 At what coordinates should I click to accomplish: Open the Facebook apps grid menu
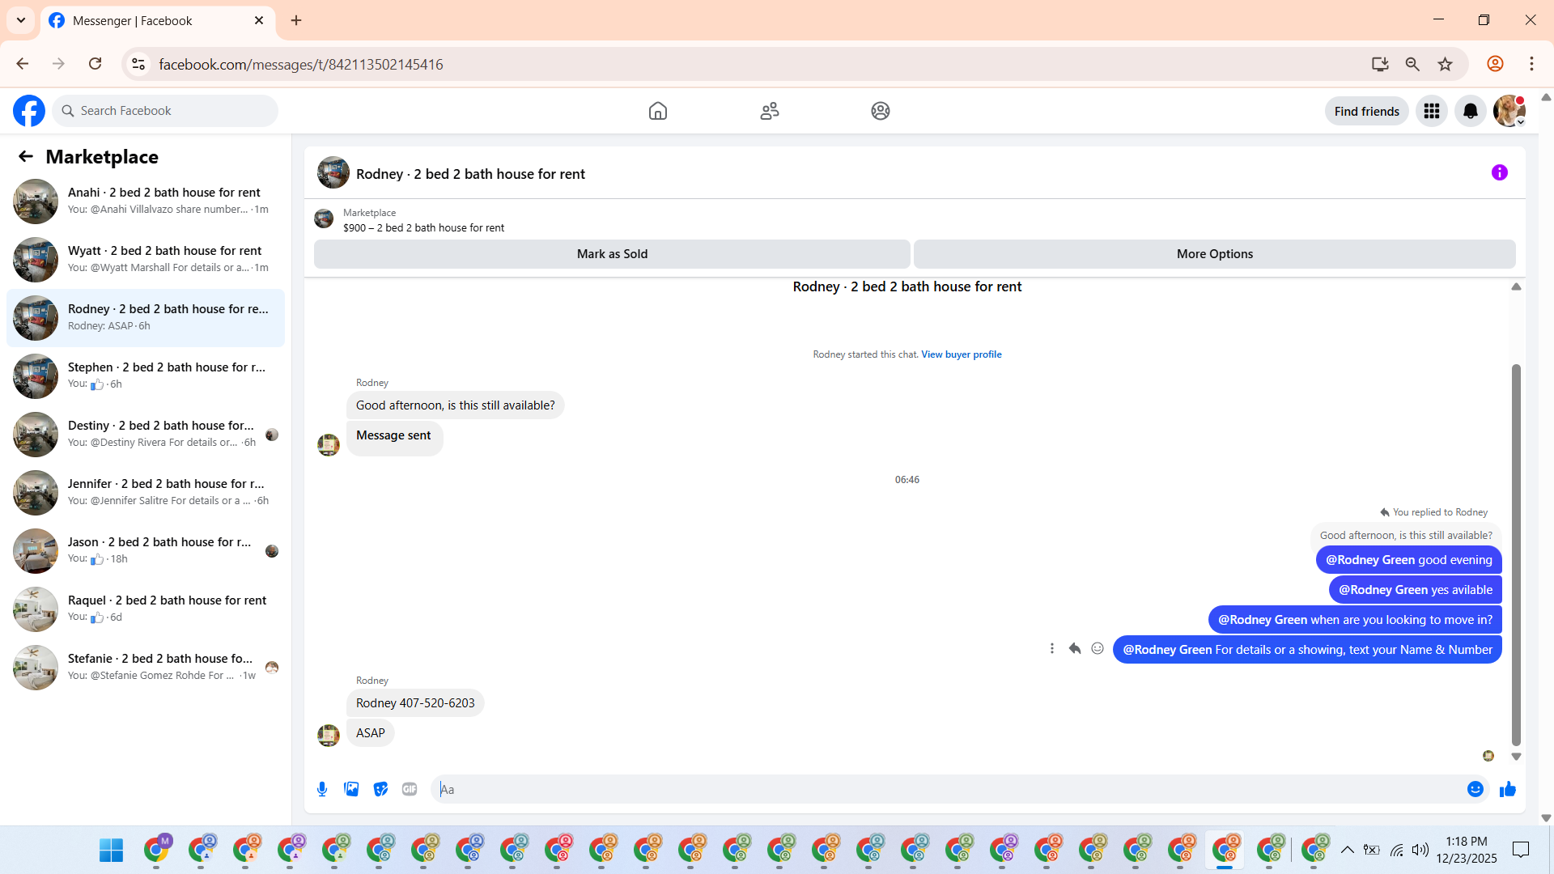pyautogui.click(x=1431, y=111)
